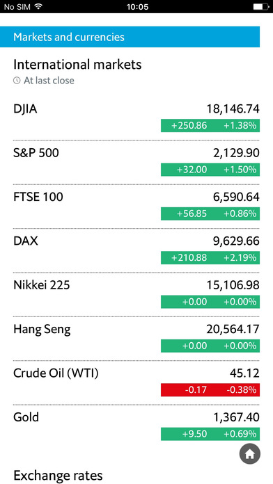Open the DAX index entry
The height and width of the screenshot is (484, 273).
[x=136, y=250]
